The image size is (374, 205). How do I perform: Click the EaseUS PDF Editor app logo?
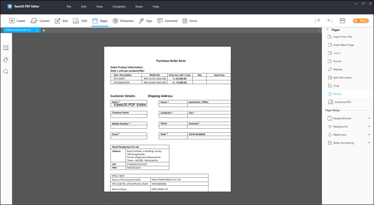pos(10,6)
